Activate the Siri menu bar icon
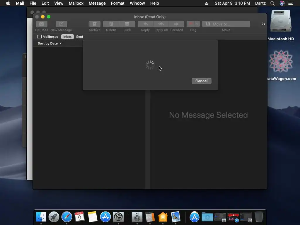The height and width of the screenshot is (225, 300). (282, 3)
